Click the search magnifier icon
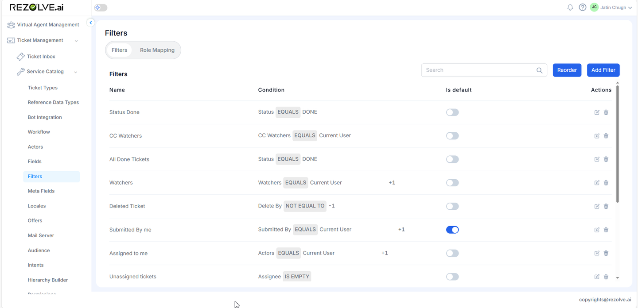 coord(539,70)
